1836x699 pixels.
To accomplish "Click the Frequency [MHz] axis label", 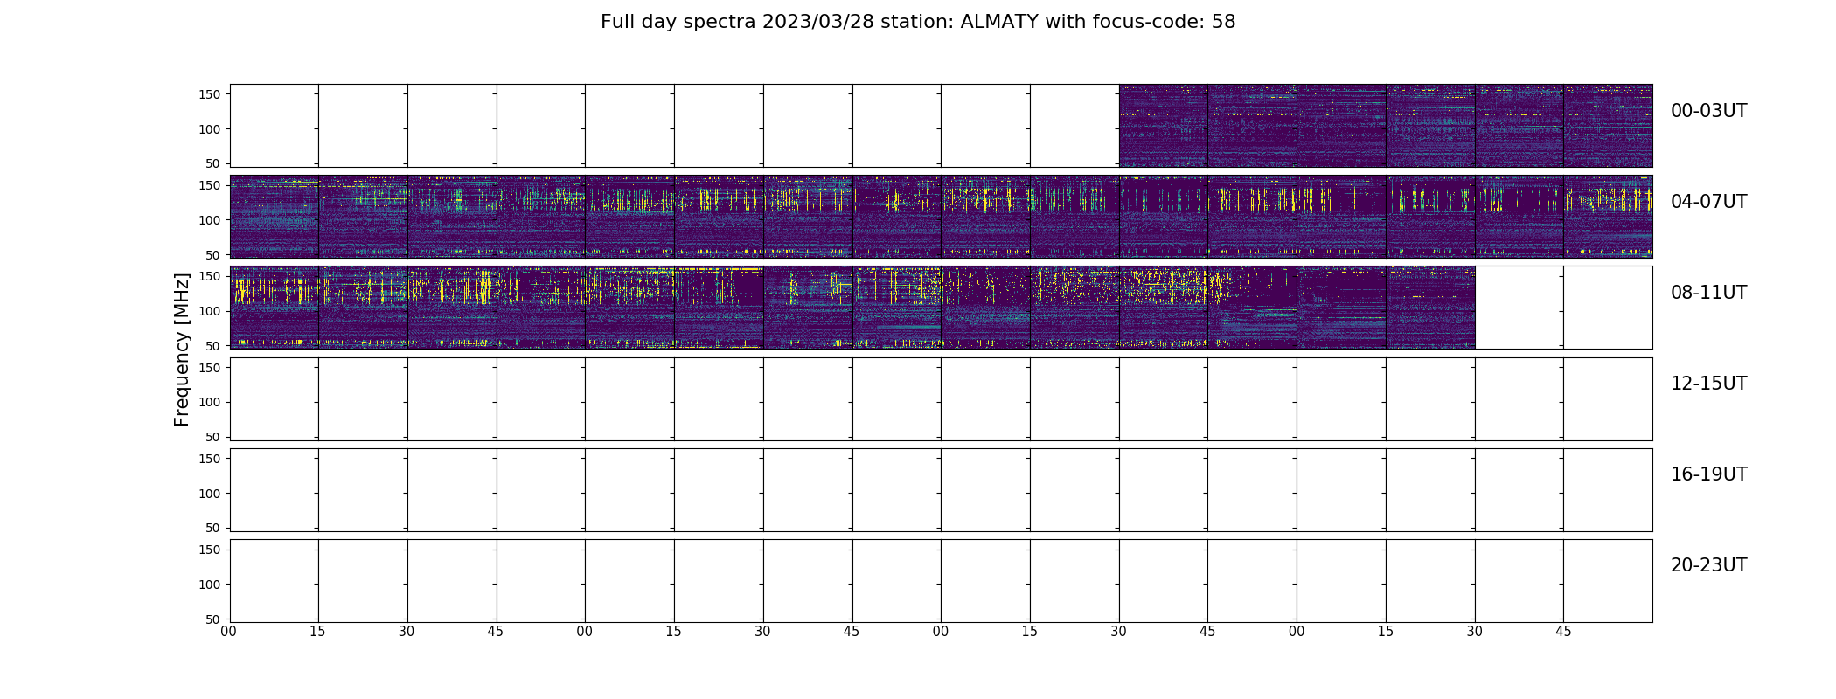I will click(182, 349).
